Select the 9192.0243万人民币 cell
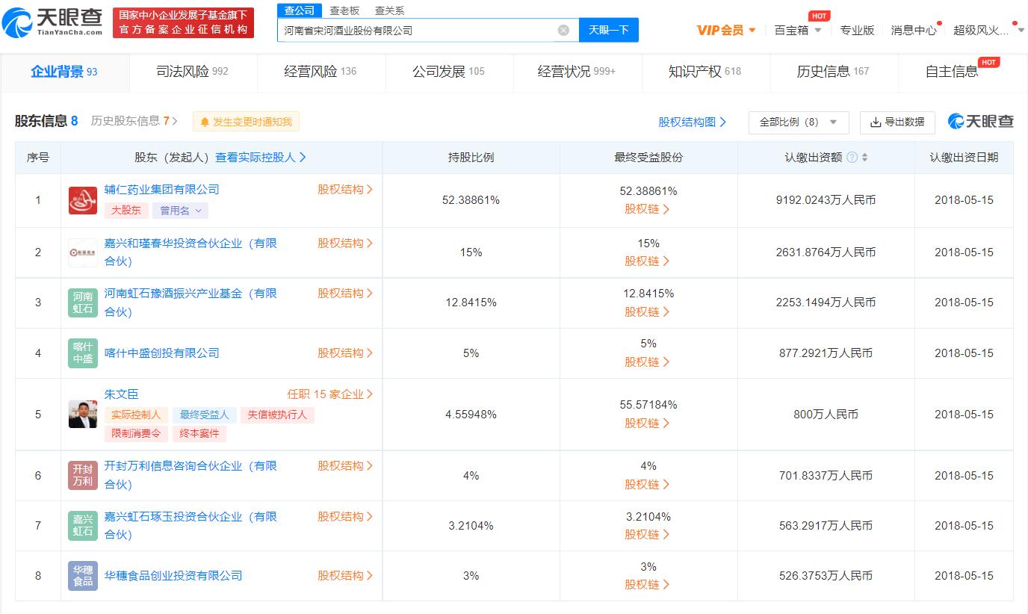The height and width of the screenshot is (614, 1028). click(x=826, y=200)
